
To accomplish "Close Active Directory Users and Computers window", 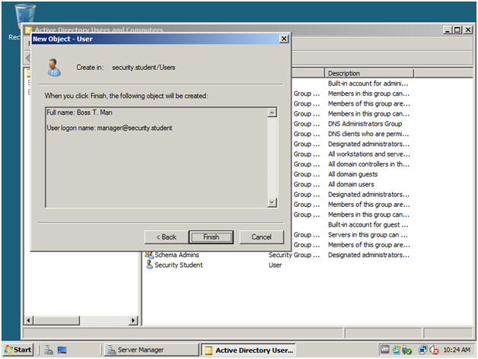I will coord(468,30).
